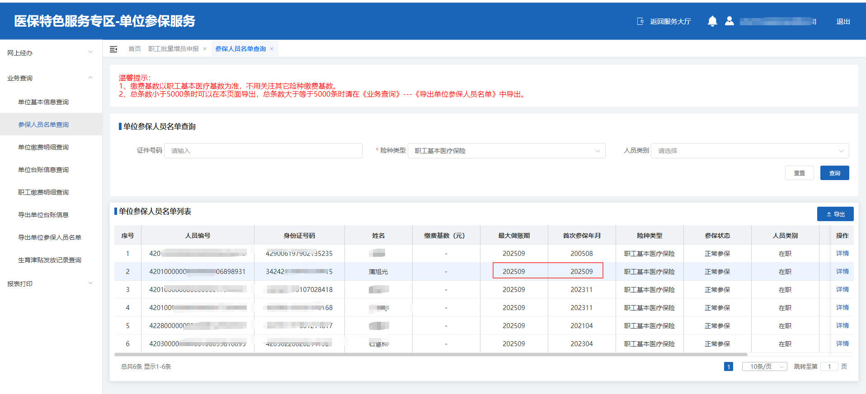The width and height of the screenshot is (866, 394).
Task: Open 单位台账信息查询
Action: point(43,170)
